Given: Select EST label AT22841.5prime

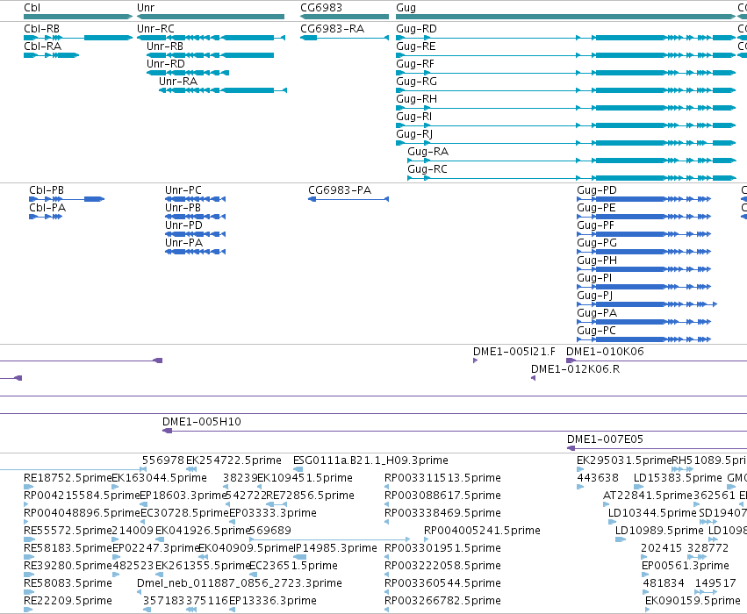Looking at the screenshot, I should pos(648,496).
